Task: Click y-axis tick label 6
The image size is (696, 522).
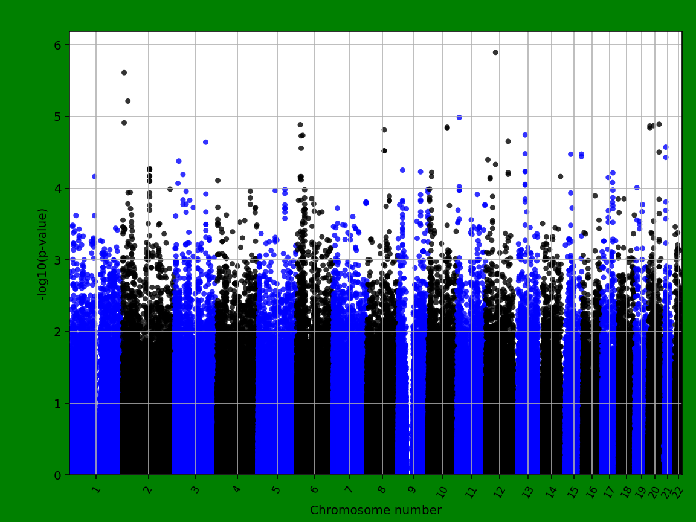Action: 57,45
